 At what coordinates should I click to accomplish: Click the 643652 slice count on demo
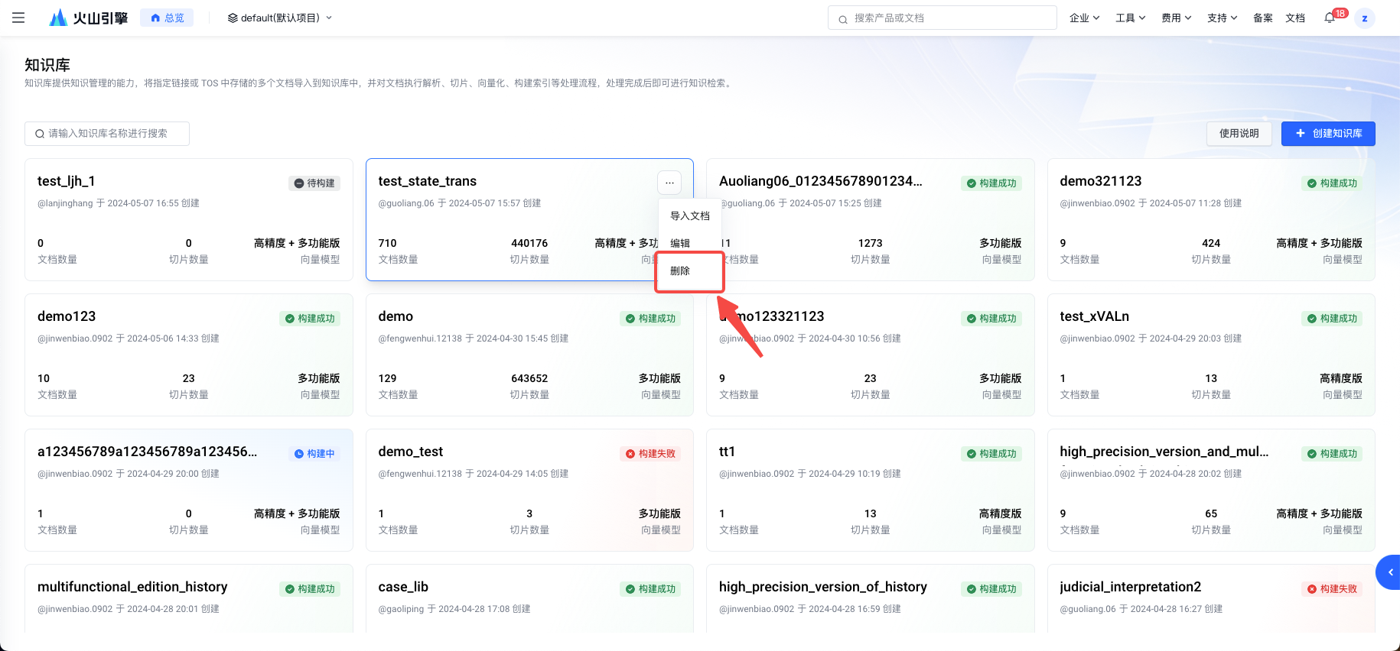click(x=529, y=378)
